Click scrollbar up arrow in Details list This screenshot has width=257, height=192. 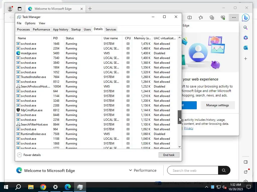point(179,38)
